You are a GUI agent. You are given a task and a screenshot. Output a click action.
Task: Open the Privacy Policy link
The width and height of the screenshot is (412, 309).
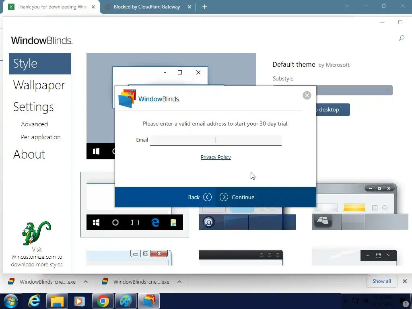coord(216,157)
